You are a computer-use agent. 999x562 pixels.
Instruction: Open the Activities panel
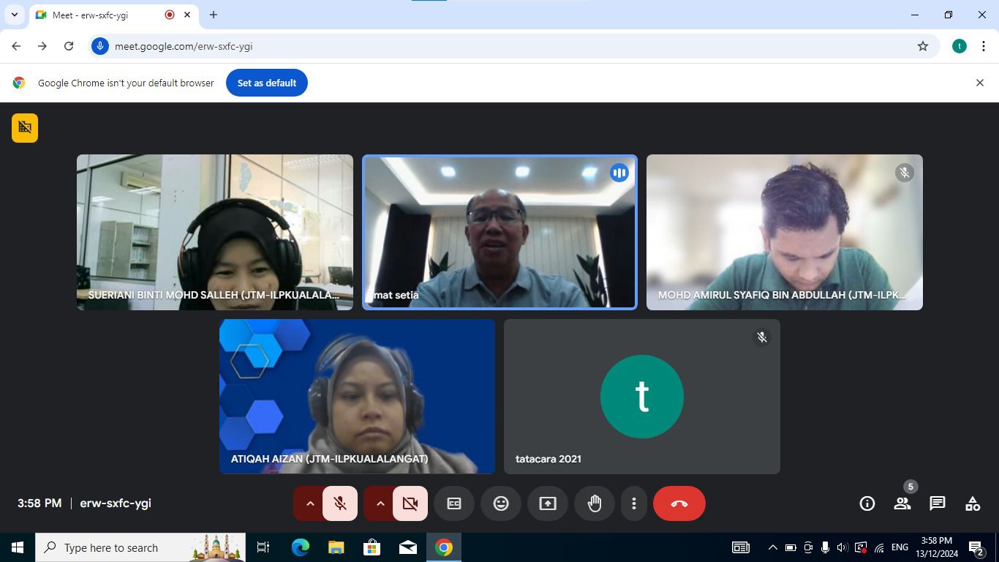[972, 503]
